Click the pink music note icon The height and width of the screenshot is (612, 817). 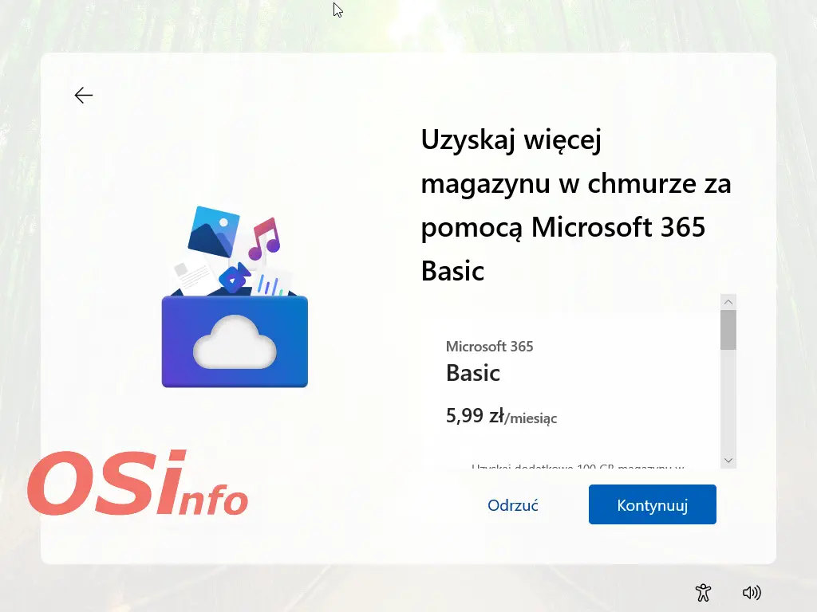click(264, 238)
